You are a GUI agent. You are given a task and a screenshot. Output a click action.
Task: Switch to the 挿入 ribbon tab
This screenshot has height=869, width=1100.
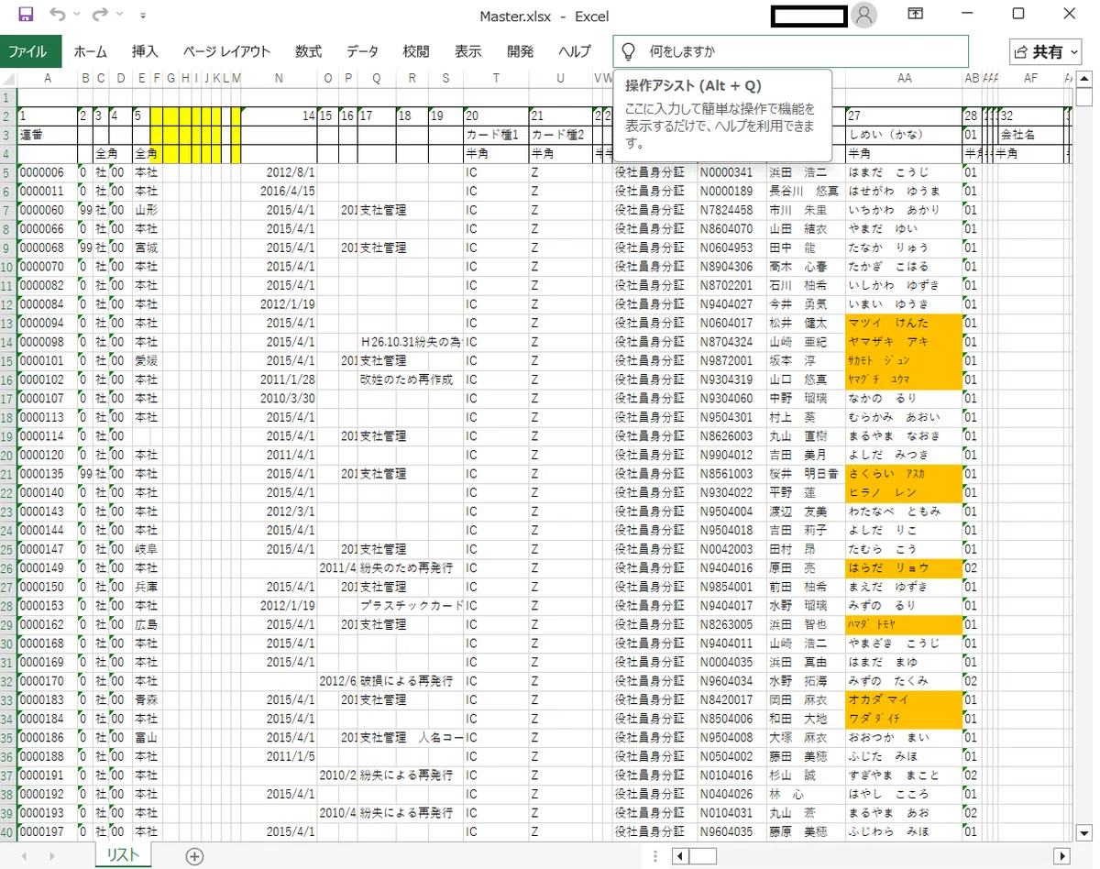(145, 51)
